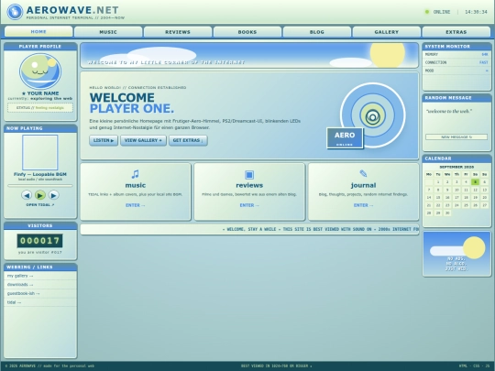The image size is (495, 371).
Task: Enter the journal section link
Action: 363,205
